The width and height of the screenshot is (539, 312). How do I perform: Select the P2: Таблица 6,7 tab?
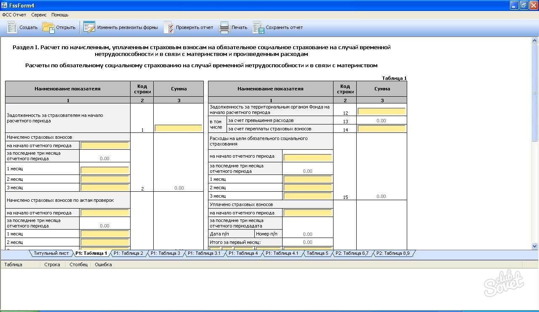tap(353, 253)
